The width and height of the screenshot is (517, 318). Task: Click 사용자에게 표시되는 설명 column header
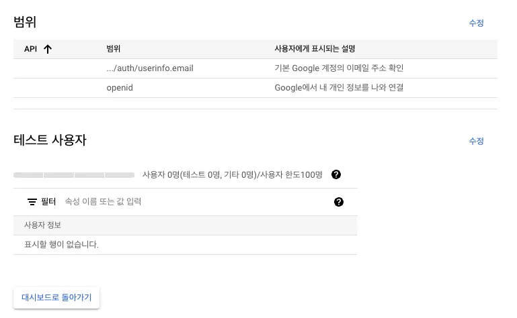[315, 49]
